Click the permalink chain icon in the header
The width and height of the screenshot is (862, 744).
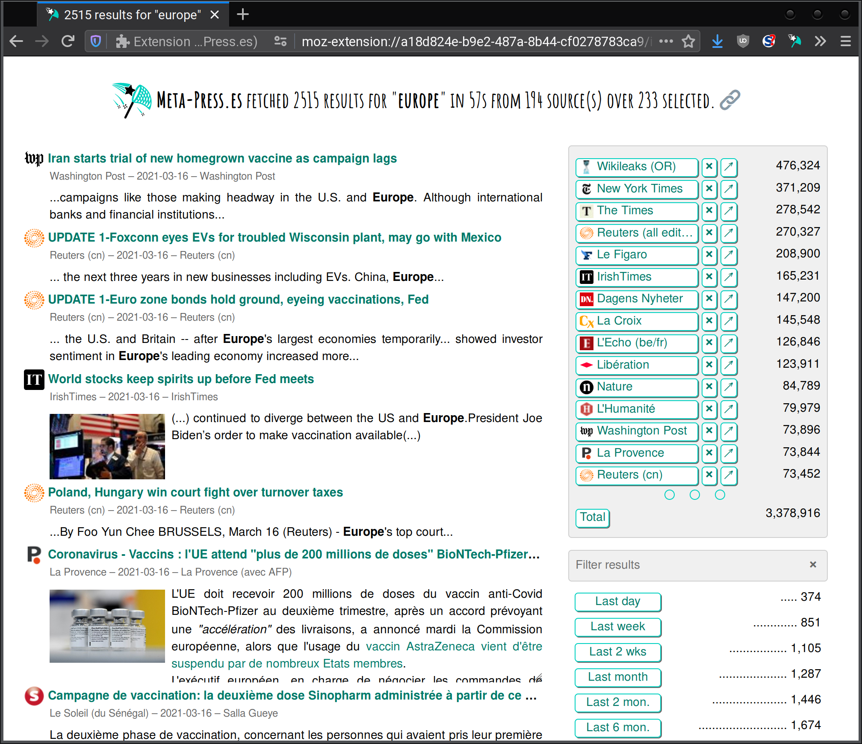(x=729, y=100)
